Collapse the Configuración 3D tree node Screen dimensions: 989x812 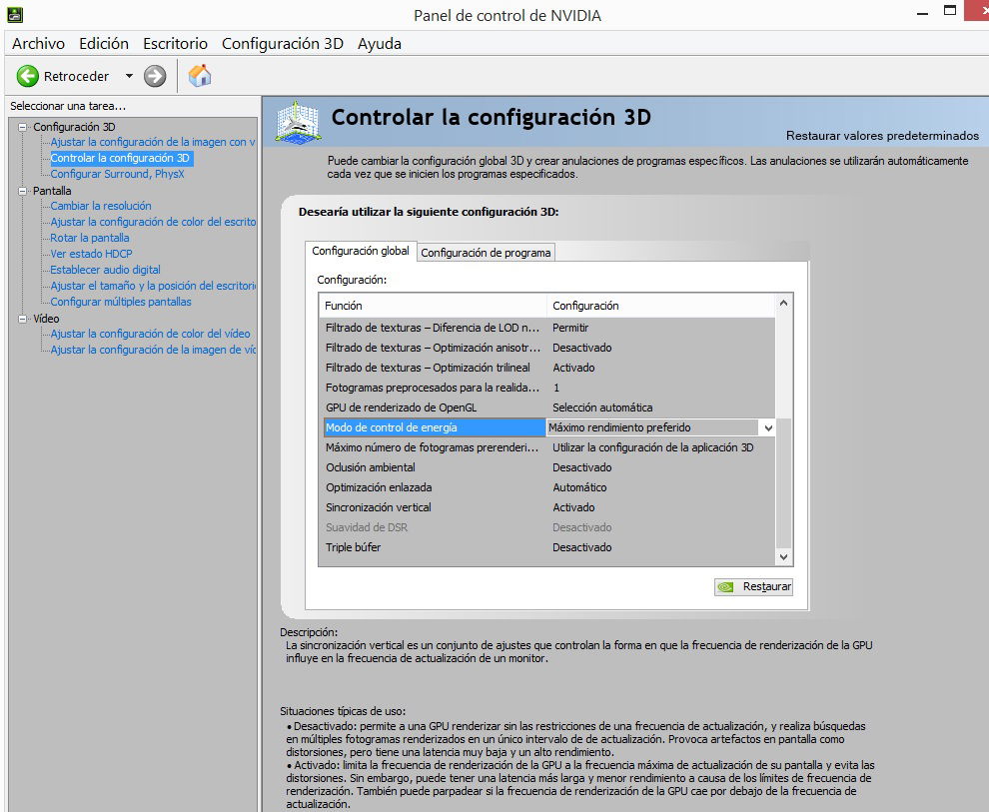click(23, 127)
